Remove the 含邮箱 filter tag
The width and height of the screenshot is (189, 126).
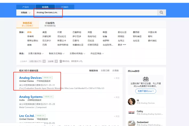pos(56,61)
